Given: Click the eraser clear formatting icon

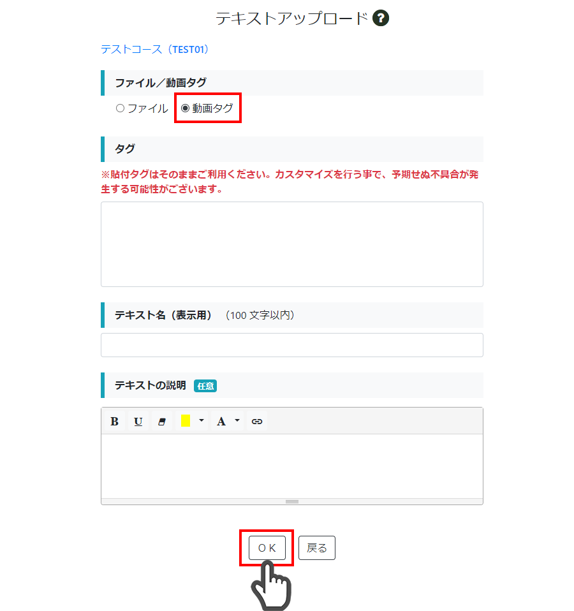Looking at the screenshot, I should [162, 421].
